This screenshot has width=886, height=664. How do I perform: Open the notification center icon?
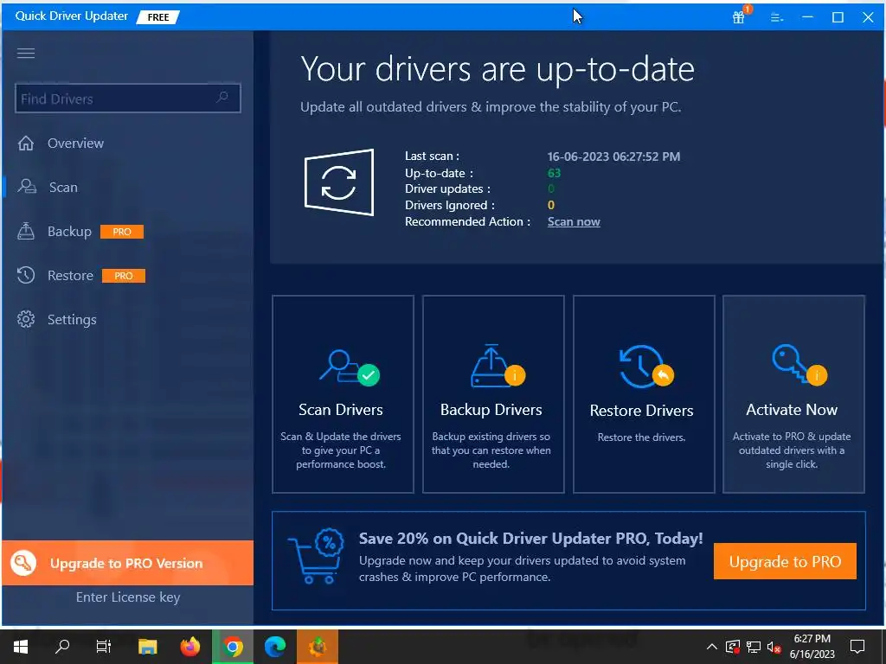857,647
